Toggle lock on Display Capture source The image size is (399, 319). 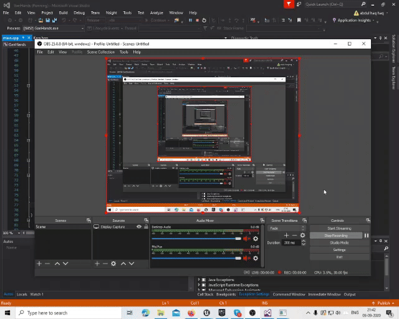tap(146, 227)
